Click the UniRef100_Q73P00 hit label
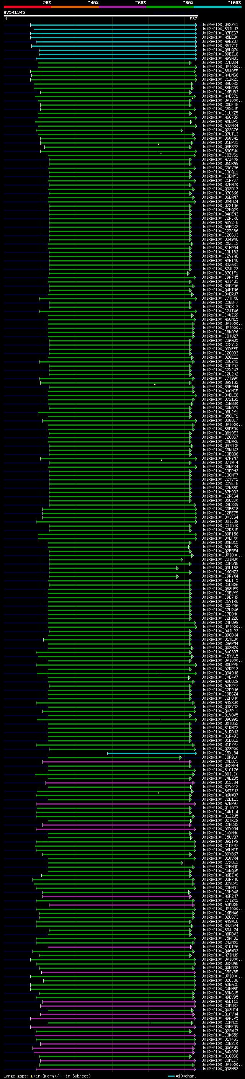Screen dimensions: 245x1079 tap(220, 749)
